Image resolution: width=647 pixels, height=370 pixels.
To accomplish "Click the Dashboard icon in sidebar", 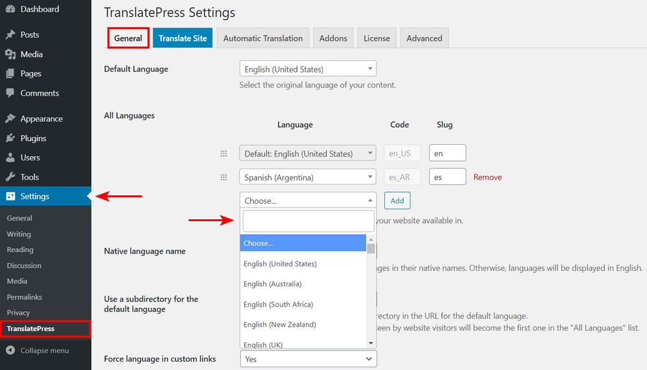I will coord(10,9).
